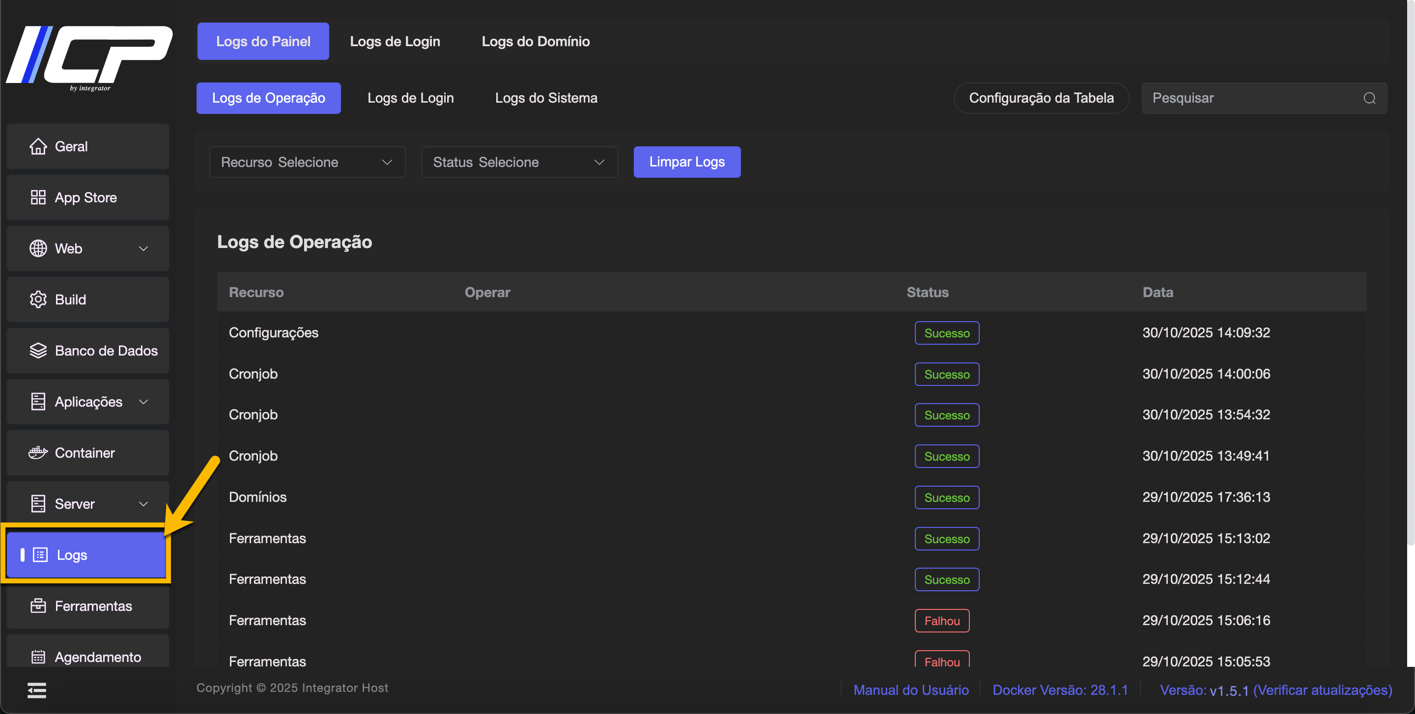The height and width of the screenshot is (714, 1415).
Task: Open Banco de Dados layers icon
Action: tap(38, 351)
